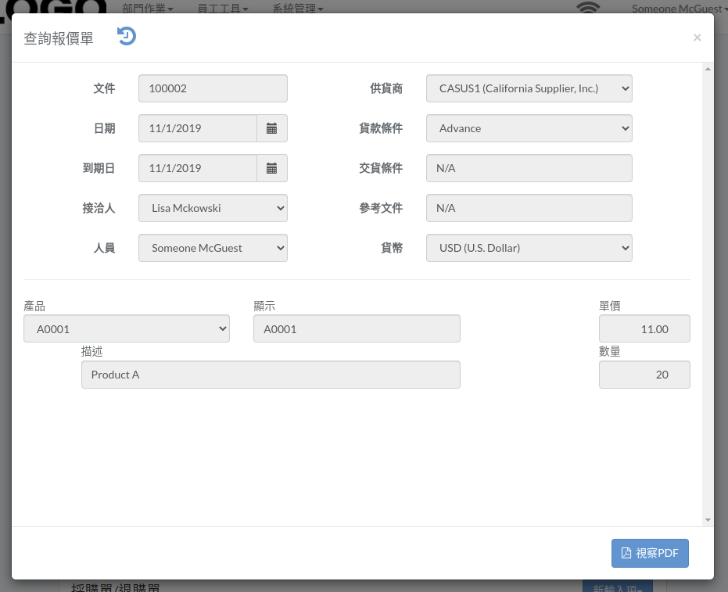Open the 員工工具 menu in navbar
This screenshot has width=728, height=592.
click(x=222, y=9)
